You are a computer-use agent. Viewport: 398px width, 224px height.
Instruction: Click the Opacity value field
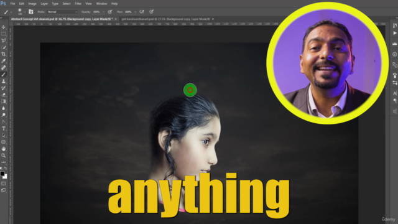pos(97,12)
